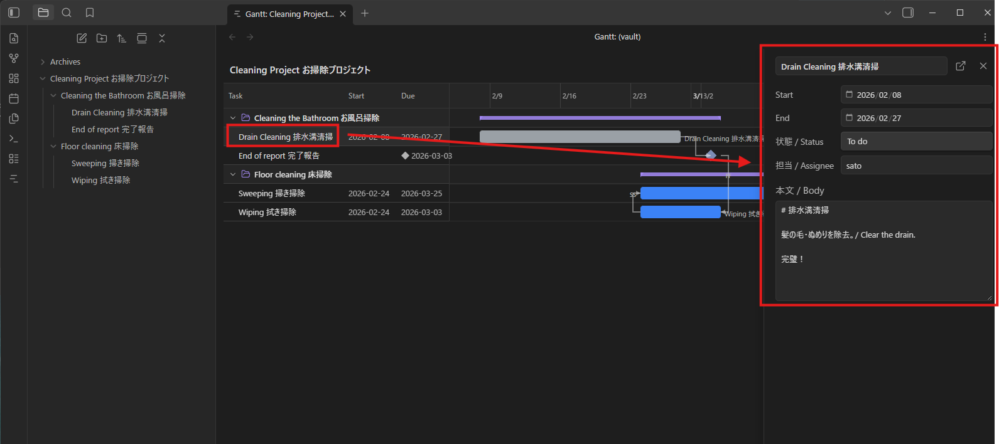Change the sort order icon
Image resolution: width=999 pixels, height=444 pixels.
point(122,38)
